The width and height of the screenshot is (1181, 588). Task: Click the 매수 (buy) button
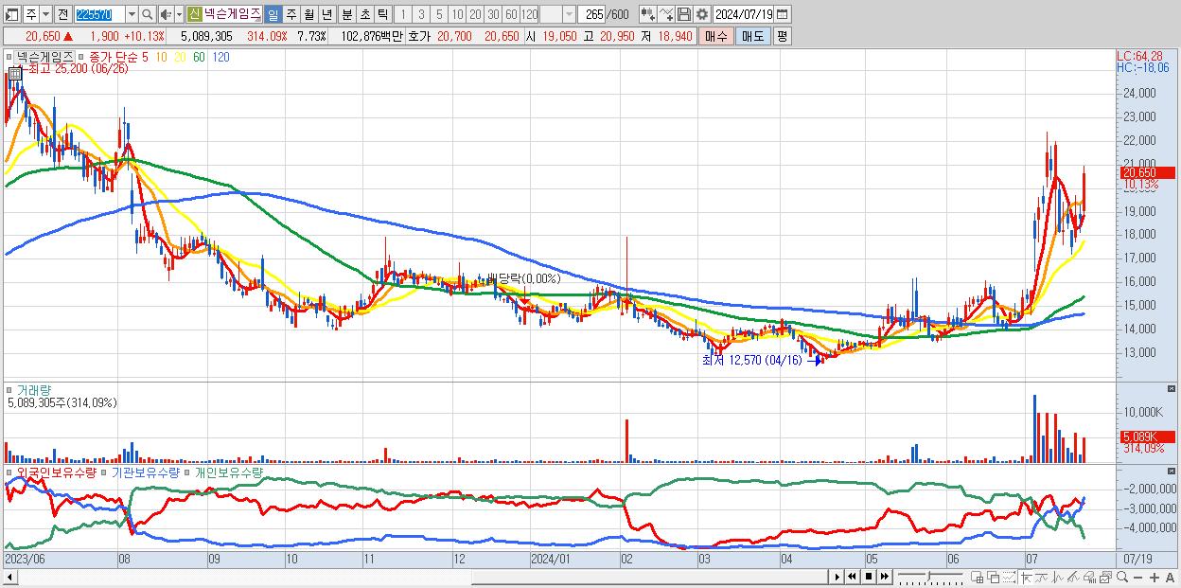pos(716,36)
